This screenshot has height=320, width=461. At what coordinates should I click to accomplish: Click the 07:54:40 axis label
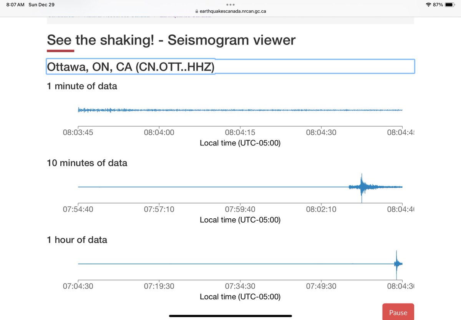click(78, 209)
